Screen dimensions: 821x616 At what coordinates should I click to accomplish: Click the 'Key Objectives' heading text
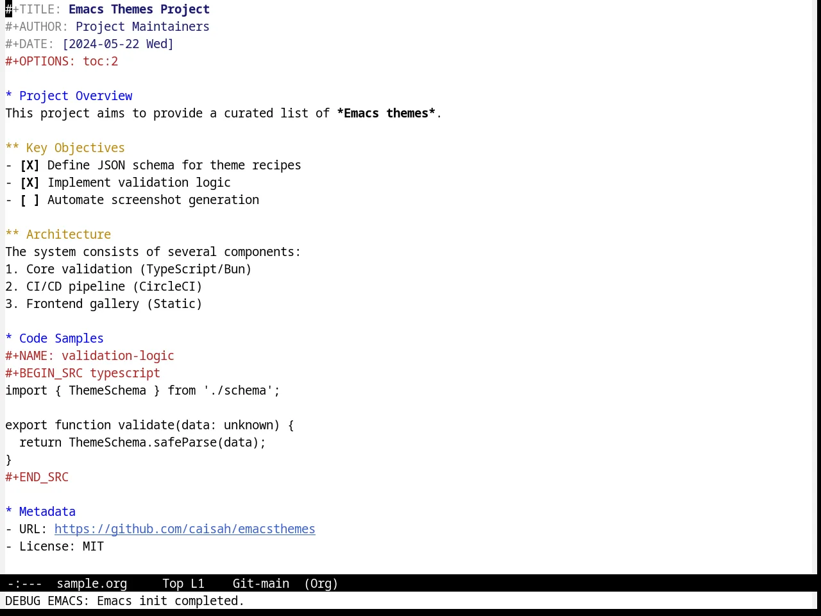[x=76, y=148]
